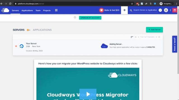Screen dimensions: 179x100
Task: Open the Servers navigation tab
Action: pyautogui.click(x=15, y=11)
